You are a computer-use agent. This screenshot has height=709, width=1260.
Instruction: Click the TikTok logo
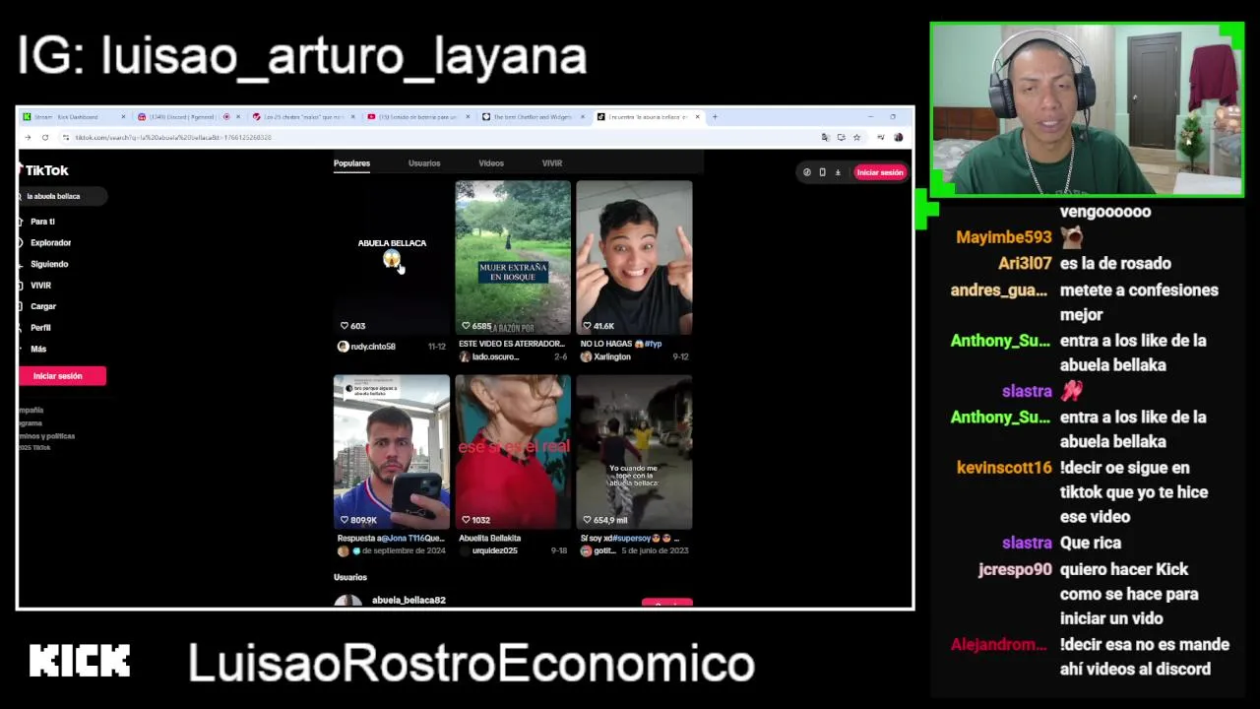point(43,170)
